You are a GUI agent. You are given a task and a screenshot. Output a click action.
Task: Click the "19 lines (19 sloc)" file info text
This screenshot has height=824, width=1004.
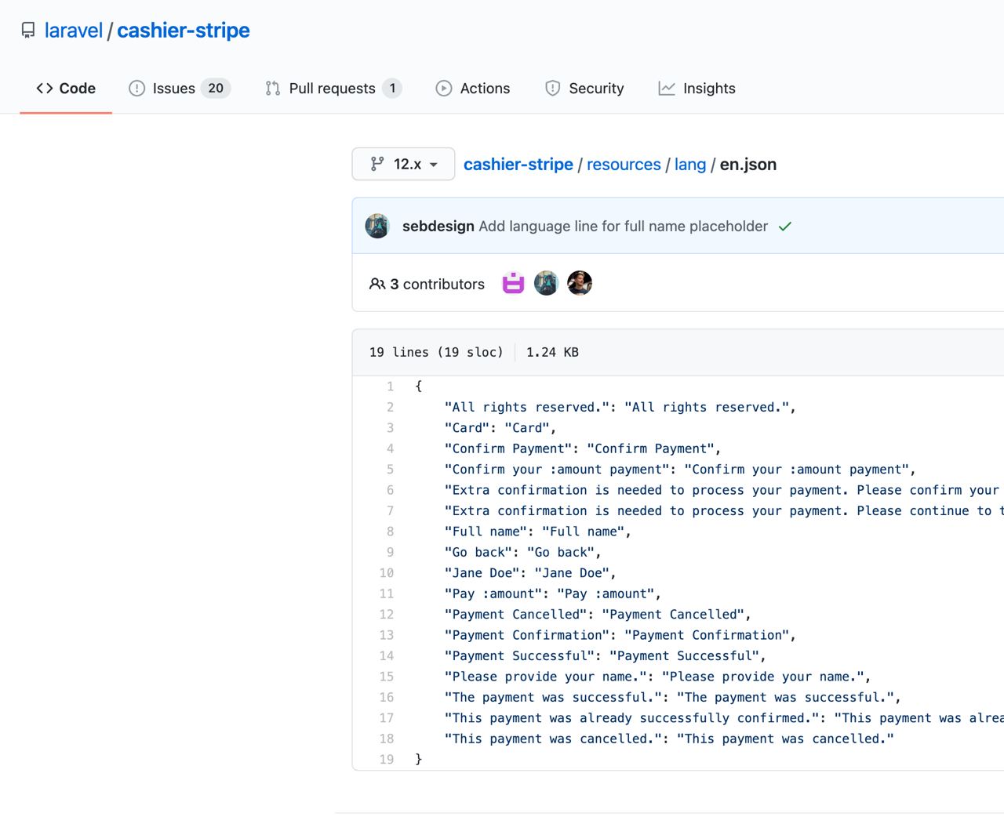coord(436,352)
